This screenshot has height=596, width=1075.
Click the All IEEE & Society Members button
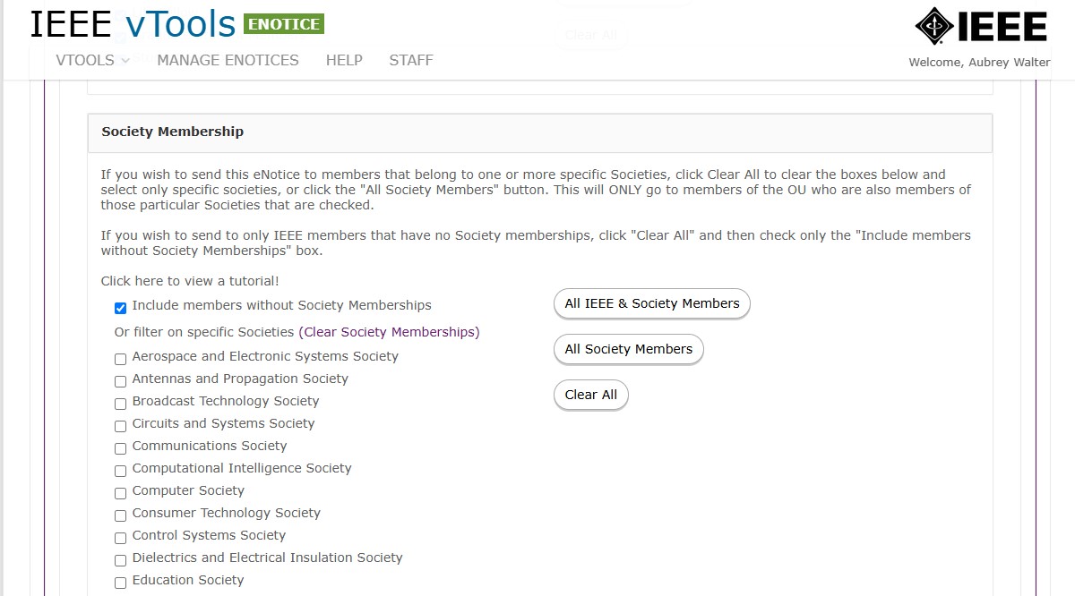(x=652, y=303)
